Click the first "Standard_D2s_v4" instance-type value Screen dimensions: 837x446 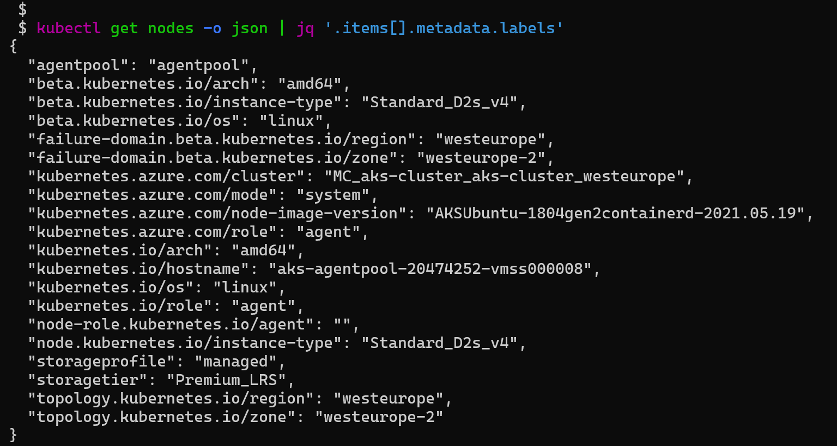tap(439, 102)
